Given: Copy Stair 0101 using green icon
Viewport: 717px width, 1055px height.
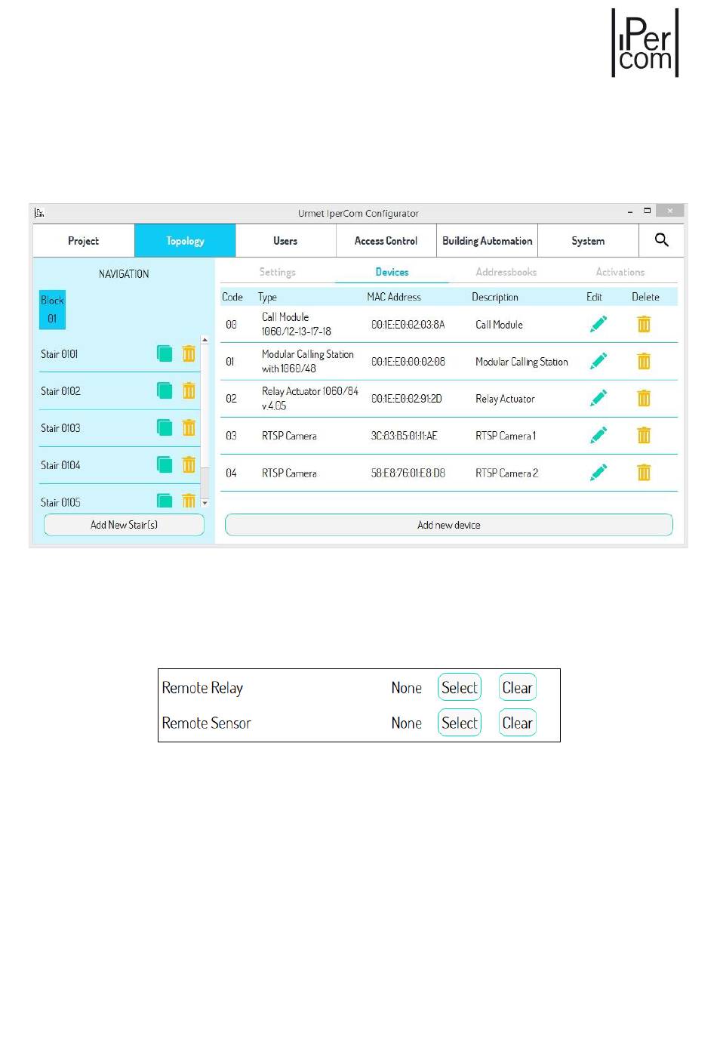Looking at the screenshot, I should pyautogui.click(x=165, y=353).
